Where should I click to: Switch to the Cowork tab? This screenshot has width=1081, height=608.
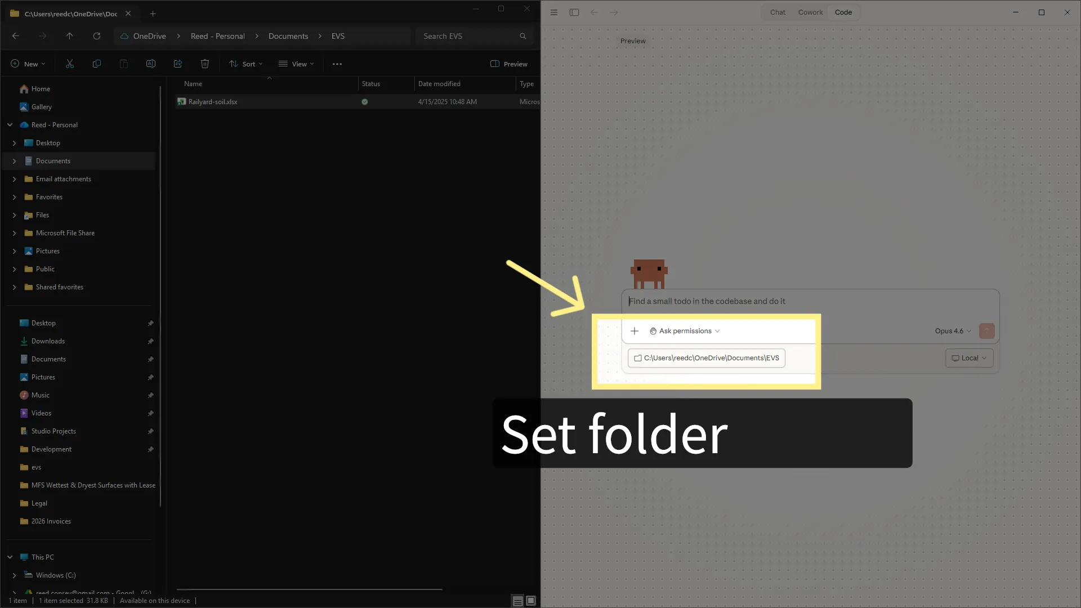810,12
